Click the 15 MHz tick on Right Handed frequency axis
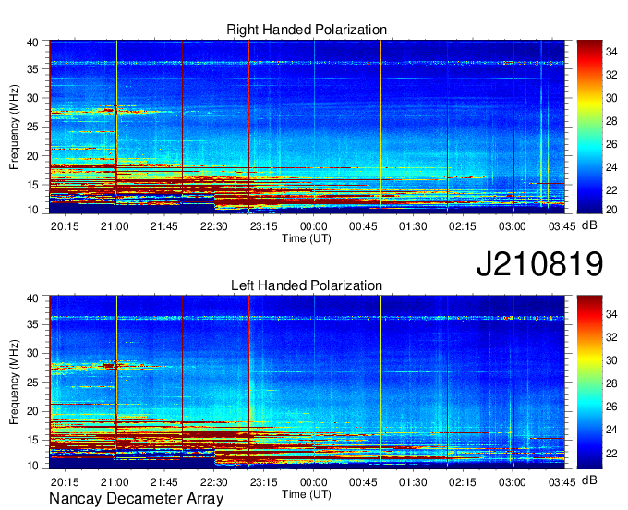The image size is (628, 510). 32,185
